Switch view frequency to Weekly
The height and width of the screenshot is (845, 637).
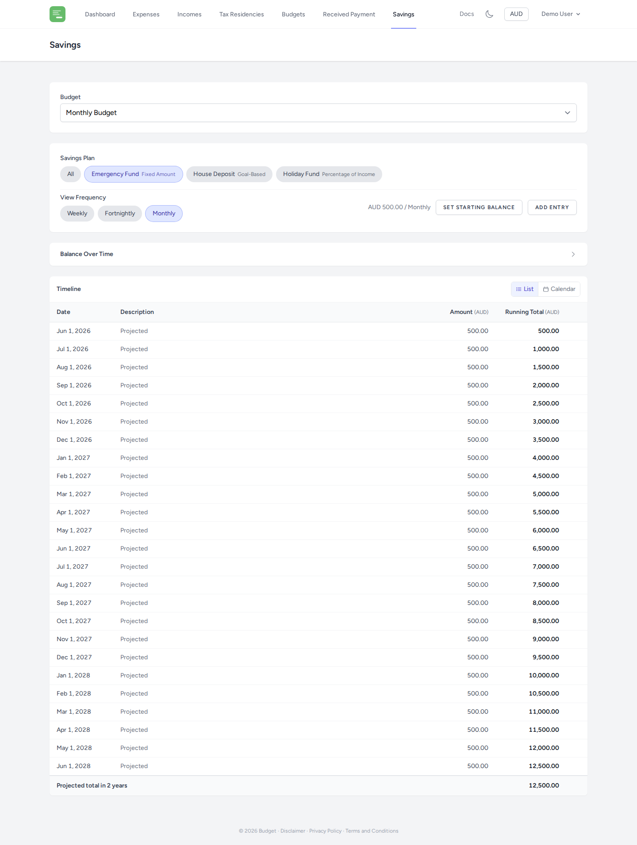pos(77,214)
